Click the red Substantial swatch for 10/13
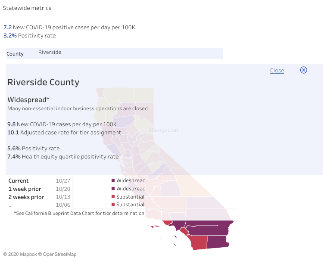 pos(113,197)
